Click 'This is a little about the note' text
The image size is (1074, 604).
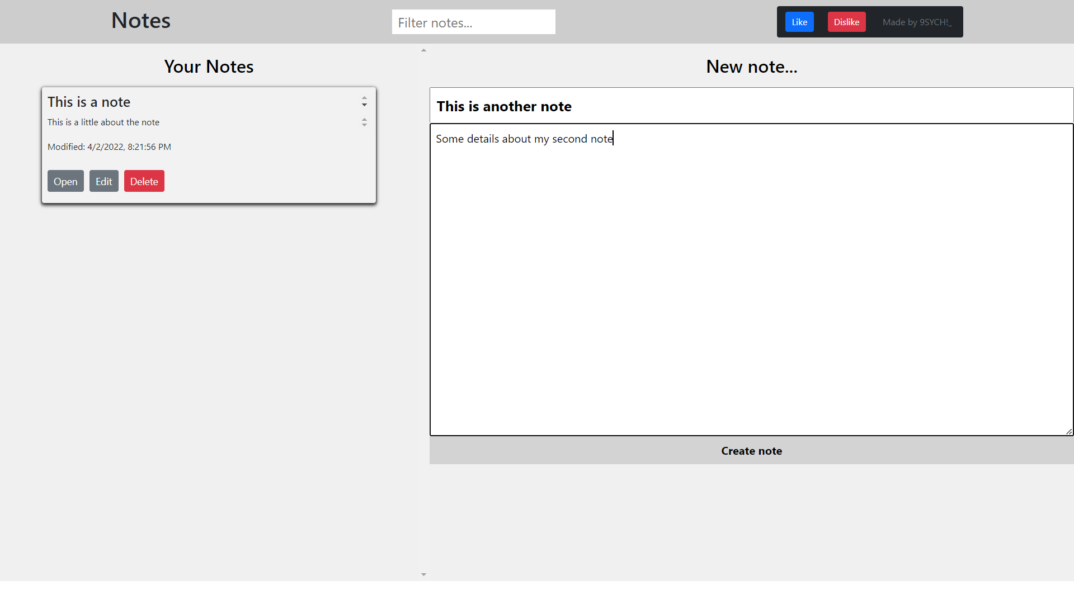tap(103, 122)
